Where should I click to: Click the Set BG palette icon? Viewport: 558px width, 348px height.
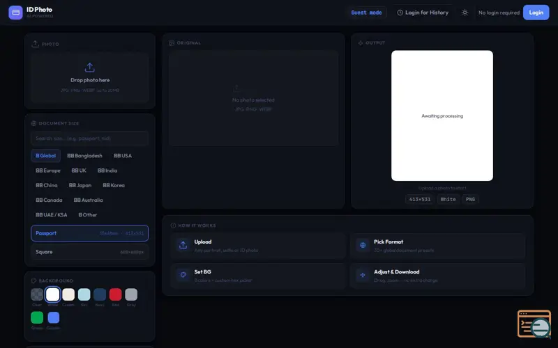click(183, 275)
